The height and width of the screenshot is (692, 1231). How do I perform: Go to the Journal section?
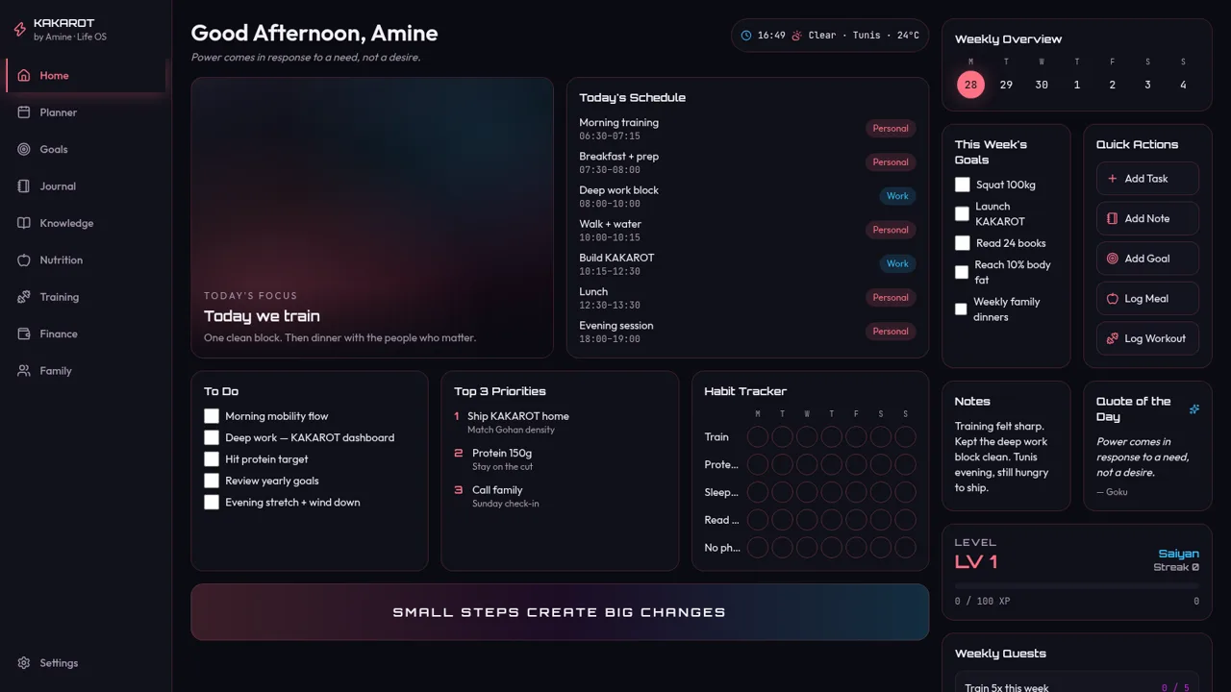[x=87, y=186]
